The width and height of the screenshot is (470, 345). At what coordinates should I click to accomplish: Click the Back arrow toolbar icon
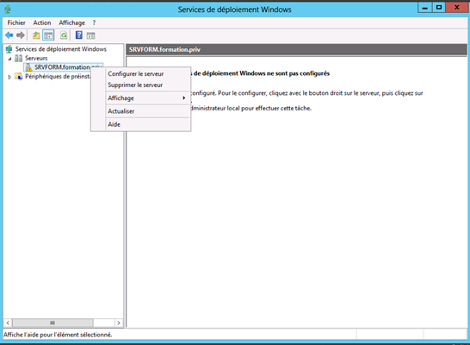click(9, 35)
